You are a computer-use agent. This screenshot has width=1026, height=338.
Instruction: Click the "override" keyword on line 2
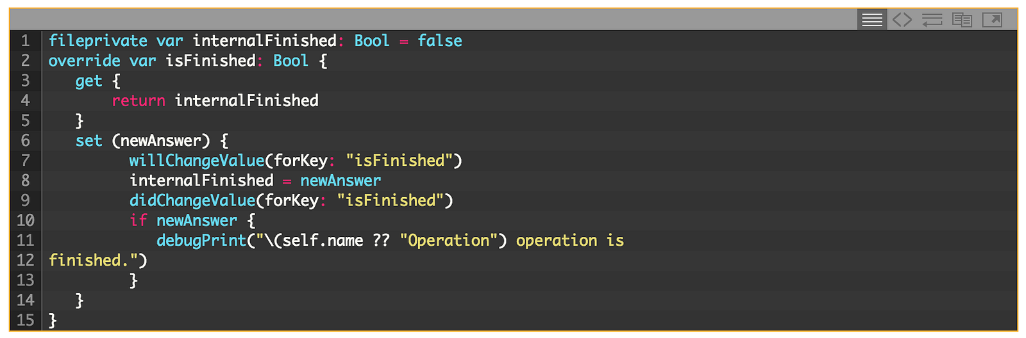point(84,61)
